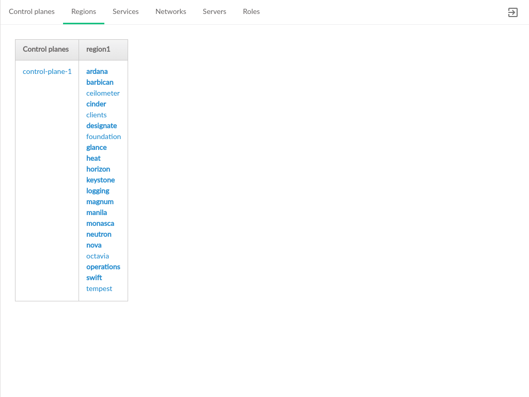
Task: Open the barbican service link
Action: point(100,82)
